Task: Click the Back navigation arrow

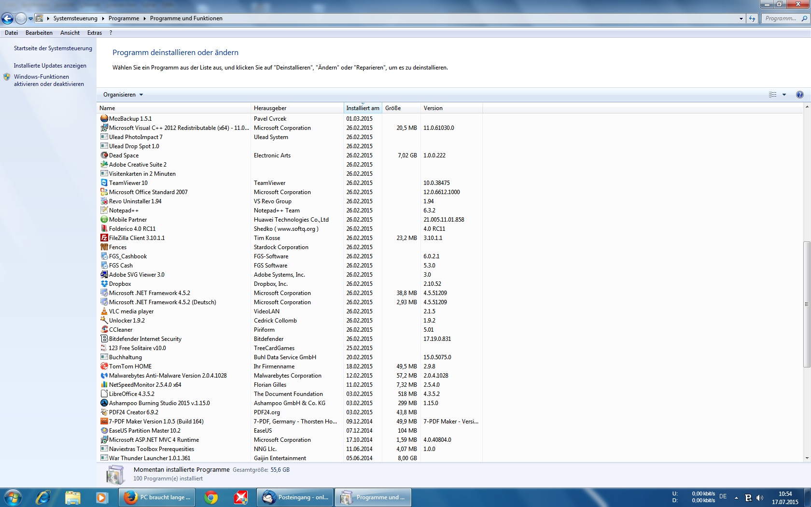Action: coord(7,18)
